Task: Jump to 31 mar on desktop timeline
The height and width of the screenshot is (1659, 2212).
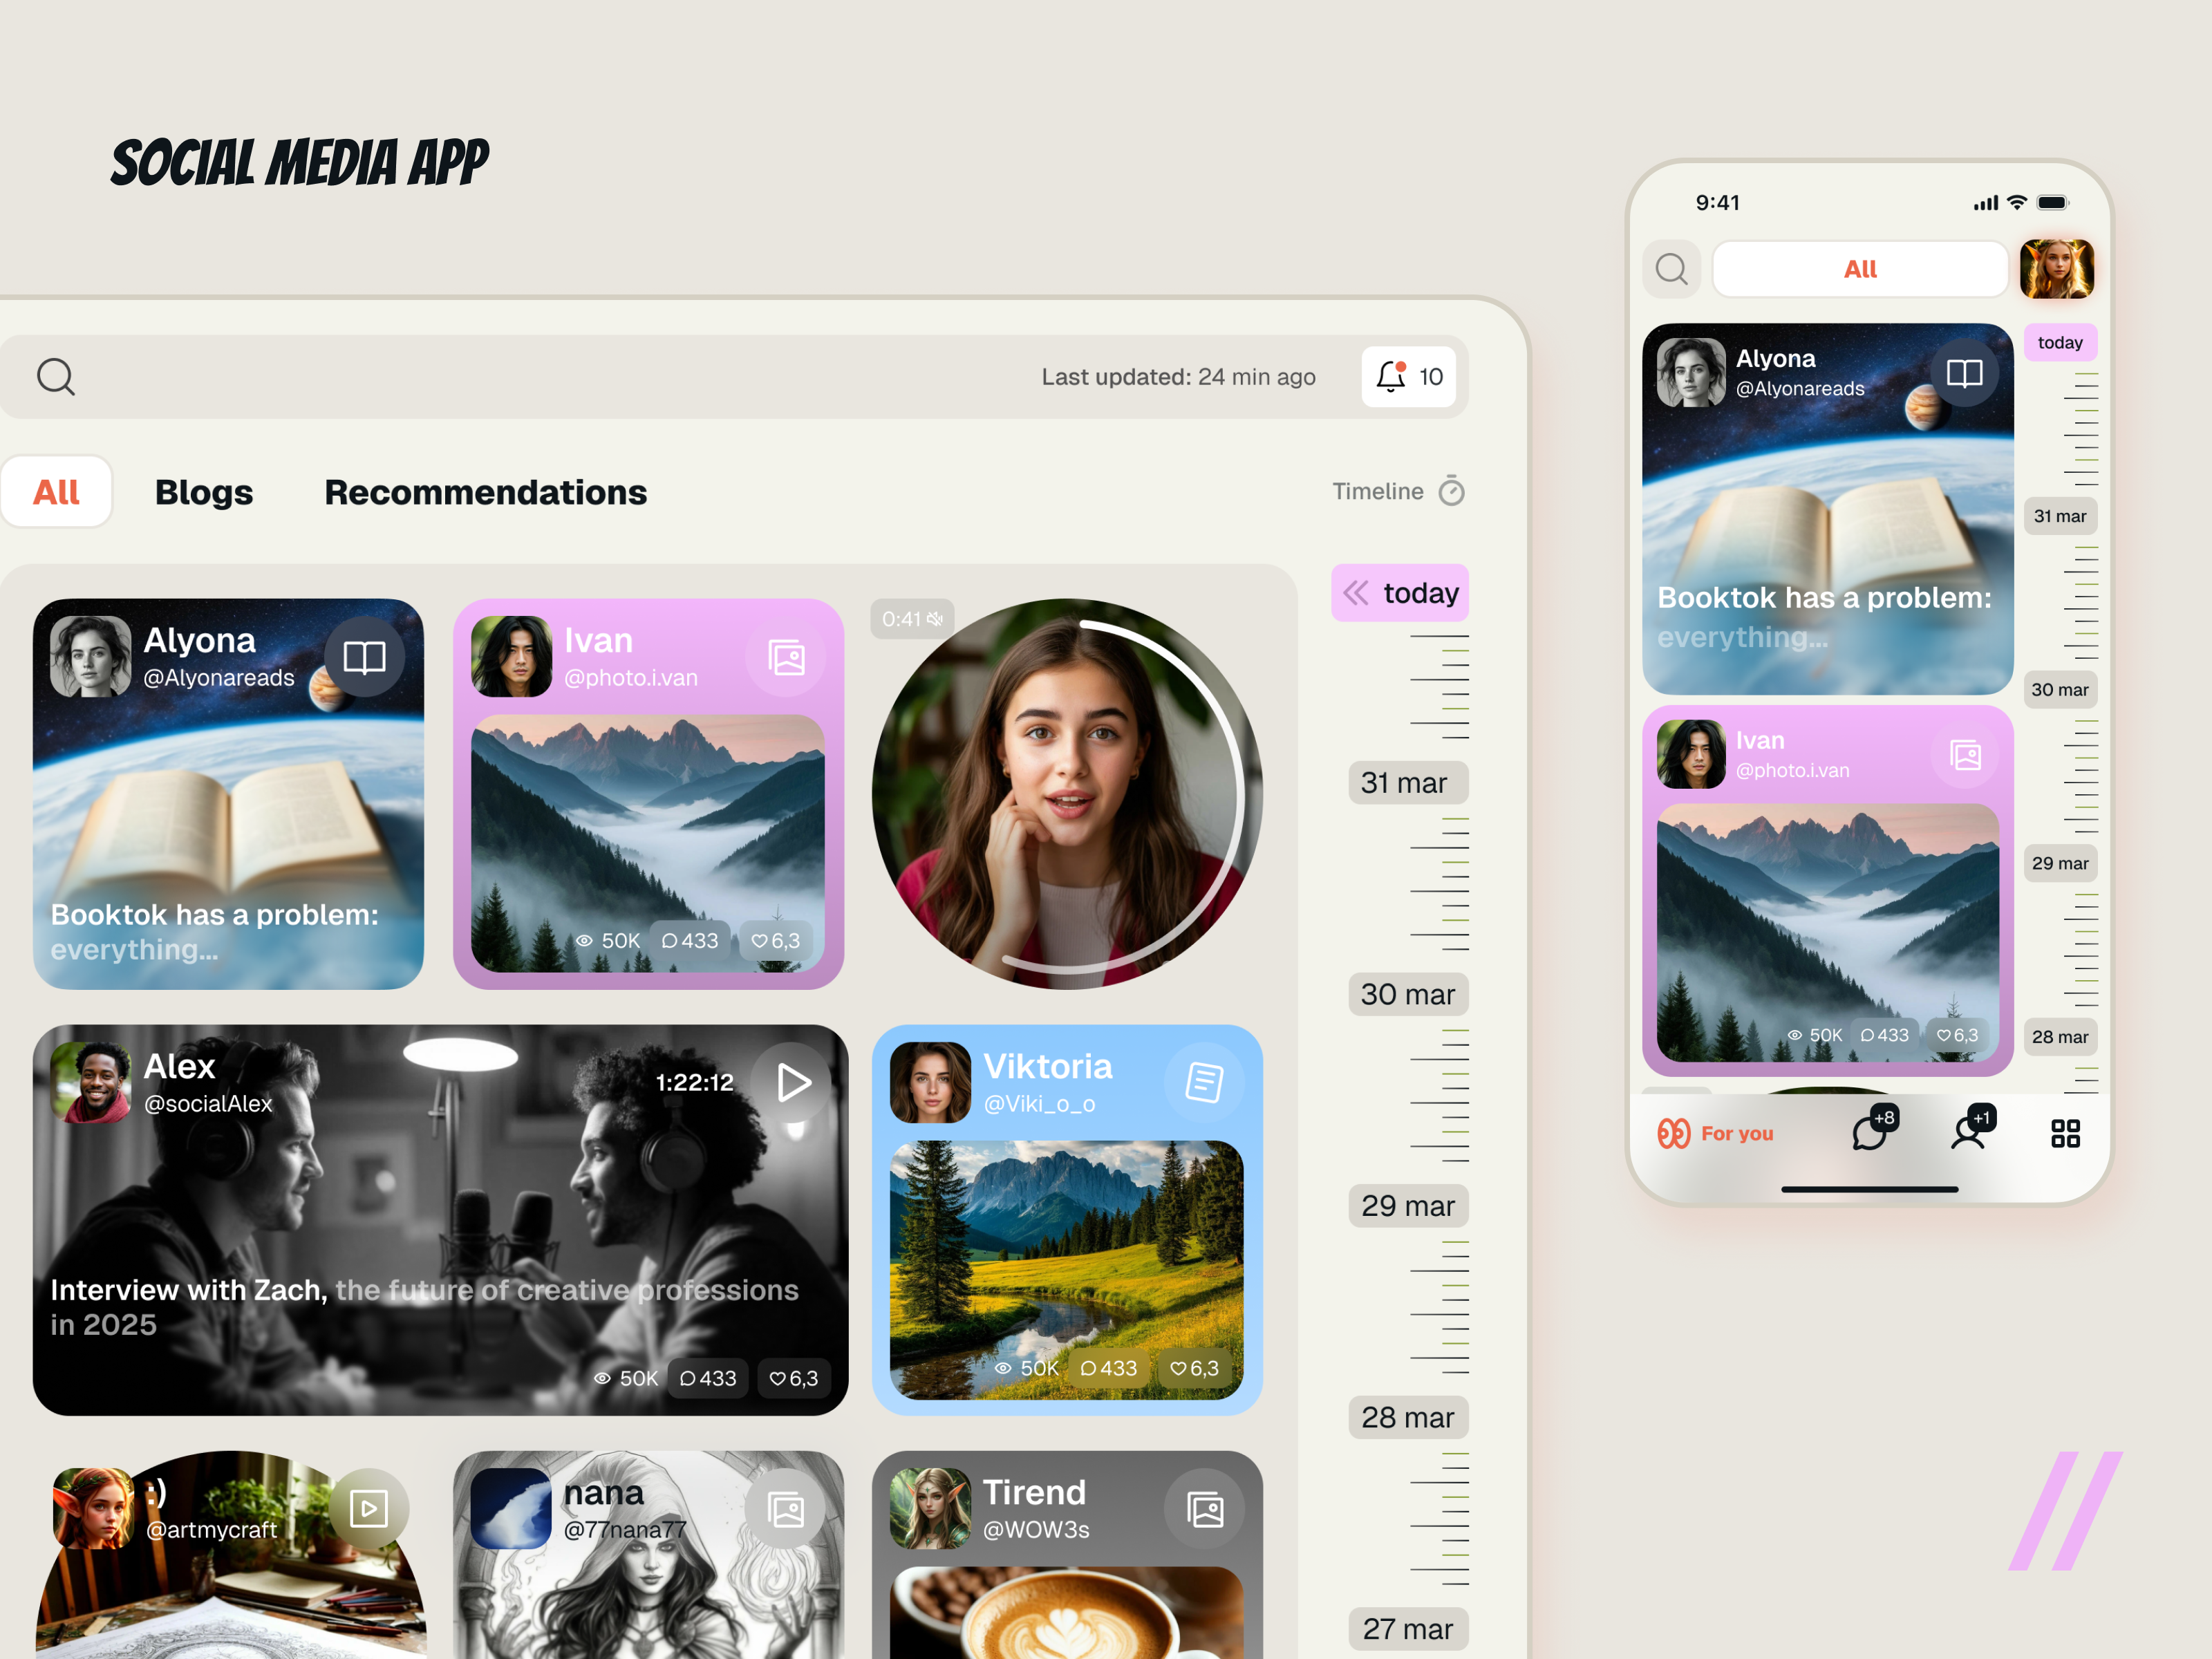Action: [x=1408, y=783]
